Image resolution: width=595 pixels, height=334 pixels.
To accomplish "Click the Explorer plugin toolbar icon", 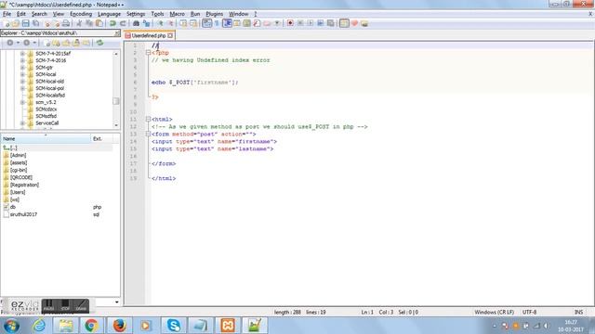I will pyautogui.click(x=344, y=23).
